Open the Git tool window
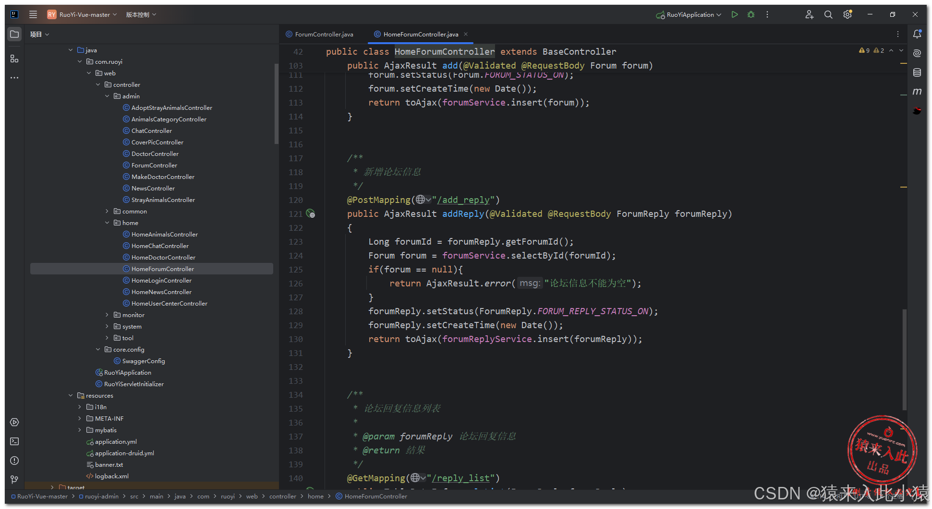 [x=14, y=480]
